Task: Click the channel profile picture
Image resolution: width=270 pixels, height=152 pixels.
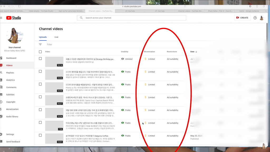Action: 15,36
